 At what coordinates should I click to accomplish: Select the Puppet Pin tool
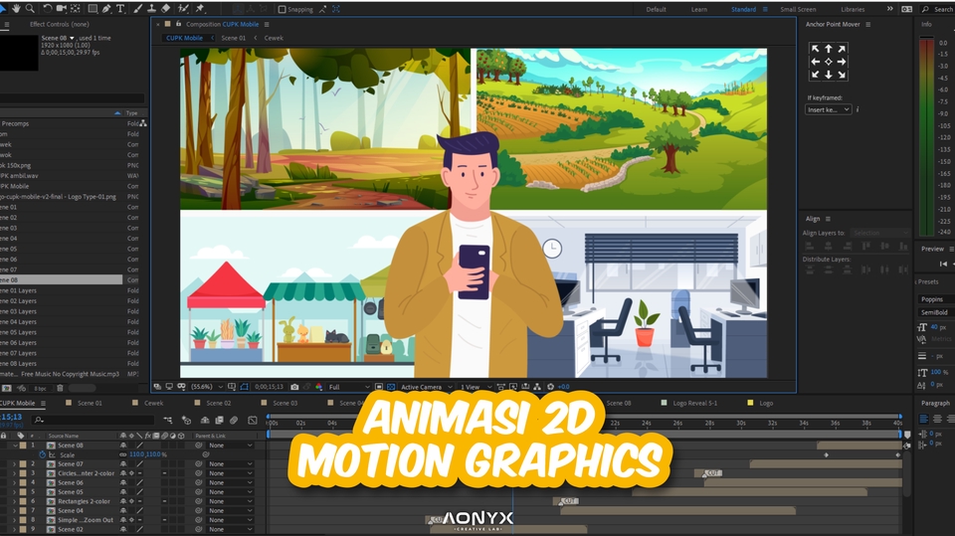[x=200, y=9]
